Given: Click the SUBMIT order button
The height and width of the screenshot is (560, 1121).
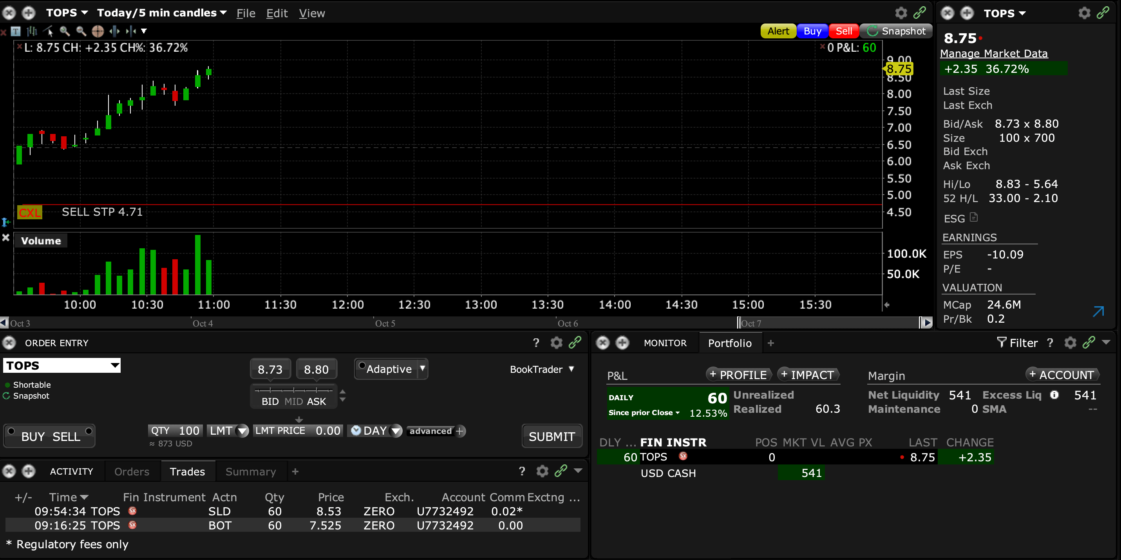Looking at the screenshot, I should tap(551, 436).
